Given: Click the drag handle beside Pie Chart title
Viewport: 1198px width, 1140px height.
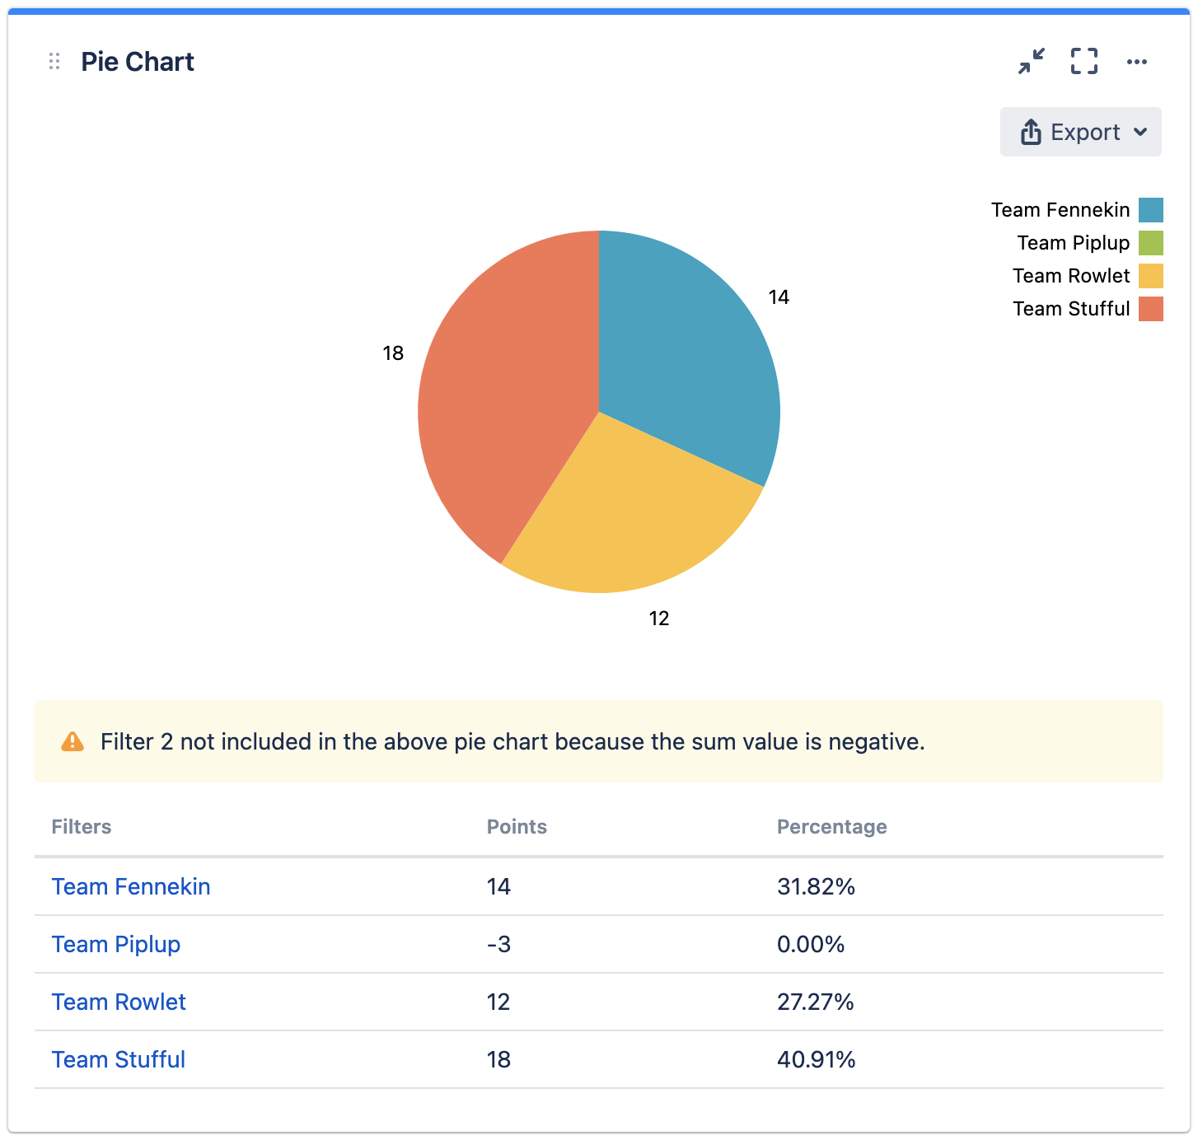Looking at the screenshot, I should coord(54,62).
